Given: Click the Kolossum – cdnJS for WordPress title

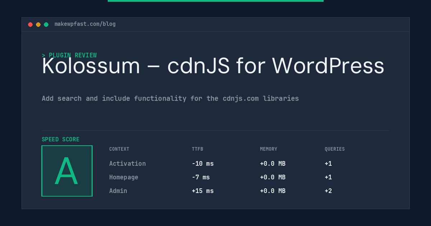Looking at the screenshot, I should pos(213,66).
